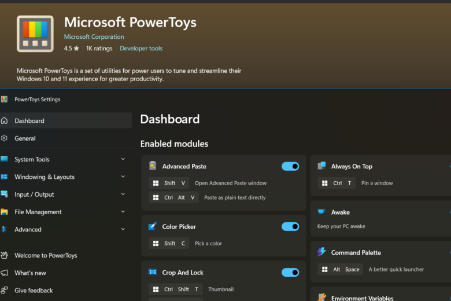The width and height of the screenshot is (451, 301).
Task: Click the Awake module title
Action: (x=340, y=212)
